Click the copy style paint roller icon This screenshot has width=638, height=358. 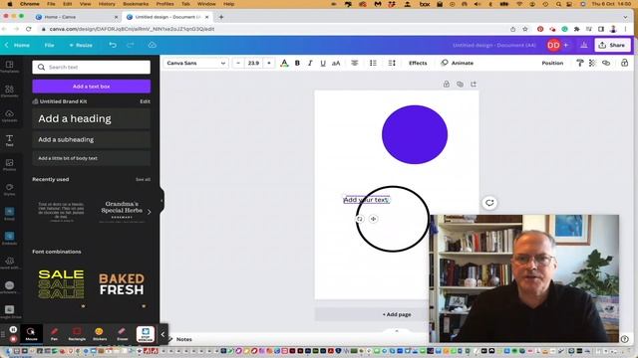[580, 63]
